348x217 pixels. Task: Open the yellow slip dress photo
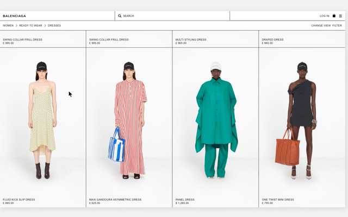click(42, 120)
